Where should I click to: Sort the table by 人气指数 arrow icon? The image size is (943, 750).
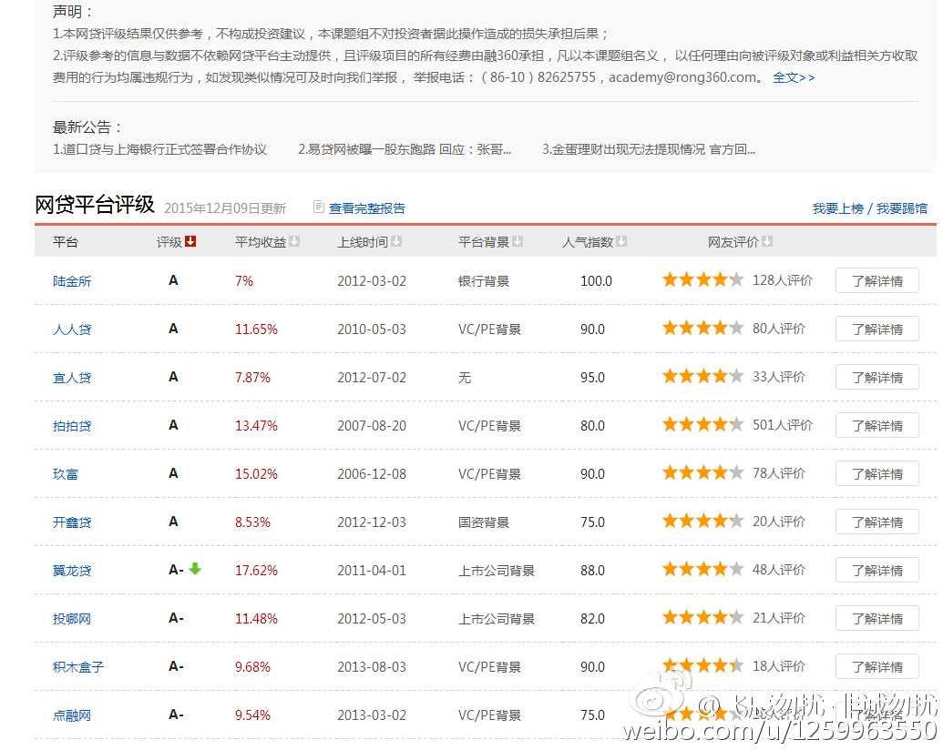[x=621, y=241]
